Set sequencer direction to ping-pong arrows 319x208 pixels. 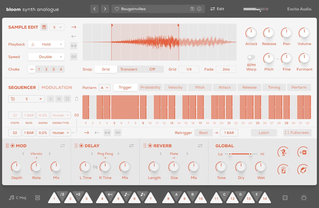pyautogui.click(x=107, y=132)
